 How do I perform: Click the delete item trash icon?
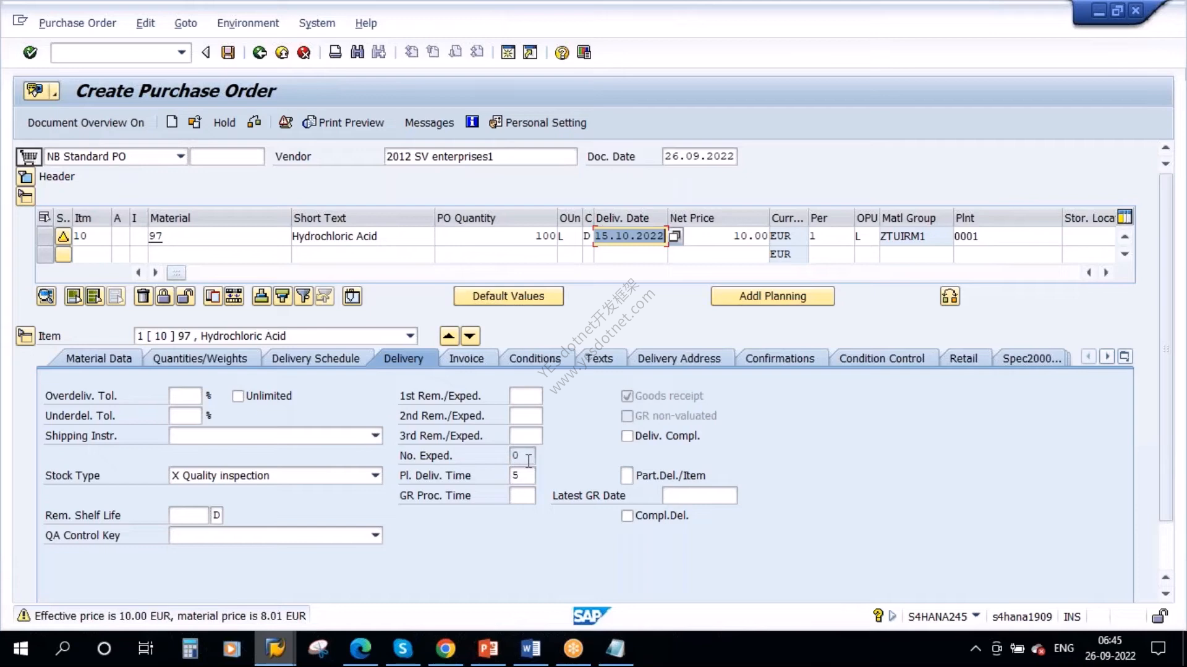[x=143, y=296]
